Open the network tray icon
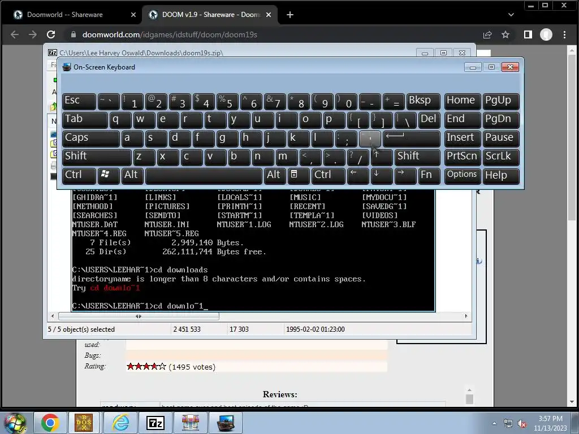 coord(508,424)
